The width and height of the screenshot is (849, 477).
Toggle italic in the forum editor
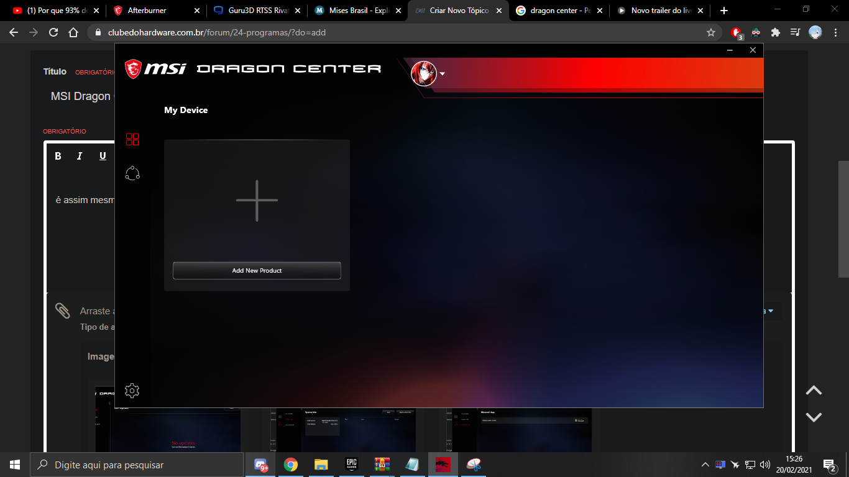click(x=80, y=156)
